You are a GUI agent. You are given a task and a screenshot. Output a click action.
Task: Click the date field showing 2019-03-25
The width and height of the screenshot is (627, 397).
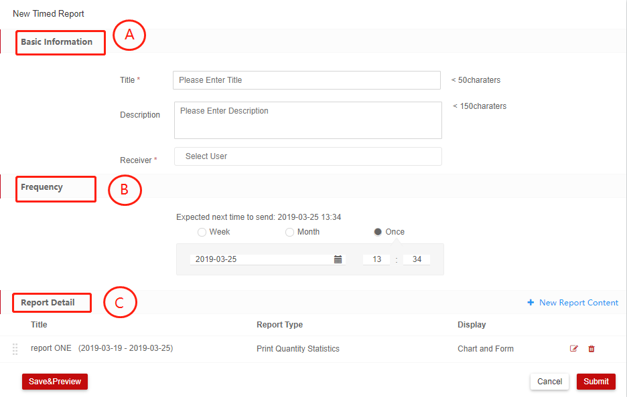[x=260, y=259]
